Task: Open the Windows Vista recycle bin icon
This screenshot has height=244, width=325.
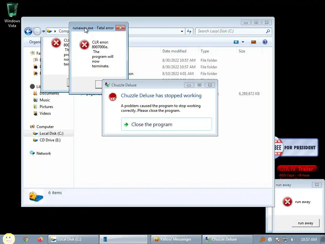Action: pyautogui.click(x=12, y=15)
